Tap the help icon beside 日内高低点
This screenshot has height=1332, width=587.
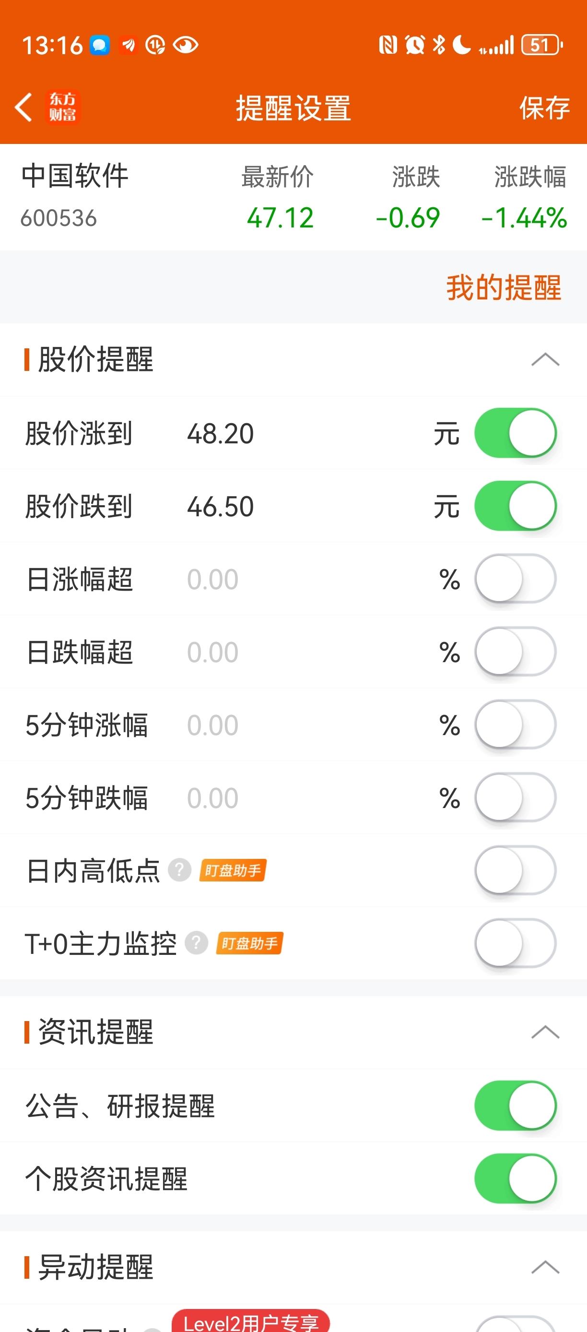click(x=180, y=870)
